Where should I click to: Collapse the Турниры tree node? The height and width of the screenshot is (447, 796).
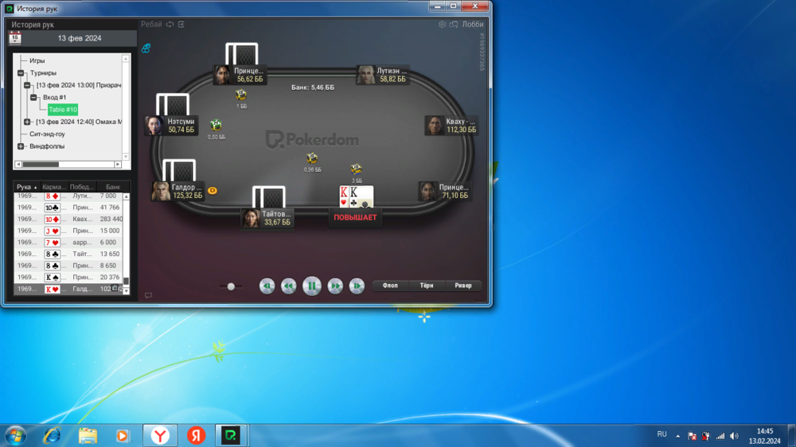[21, 73]
